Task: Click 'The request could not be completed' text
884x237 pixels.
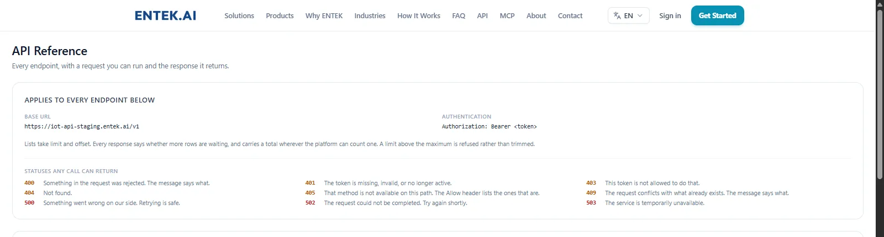Action: coord(396,203)
